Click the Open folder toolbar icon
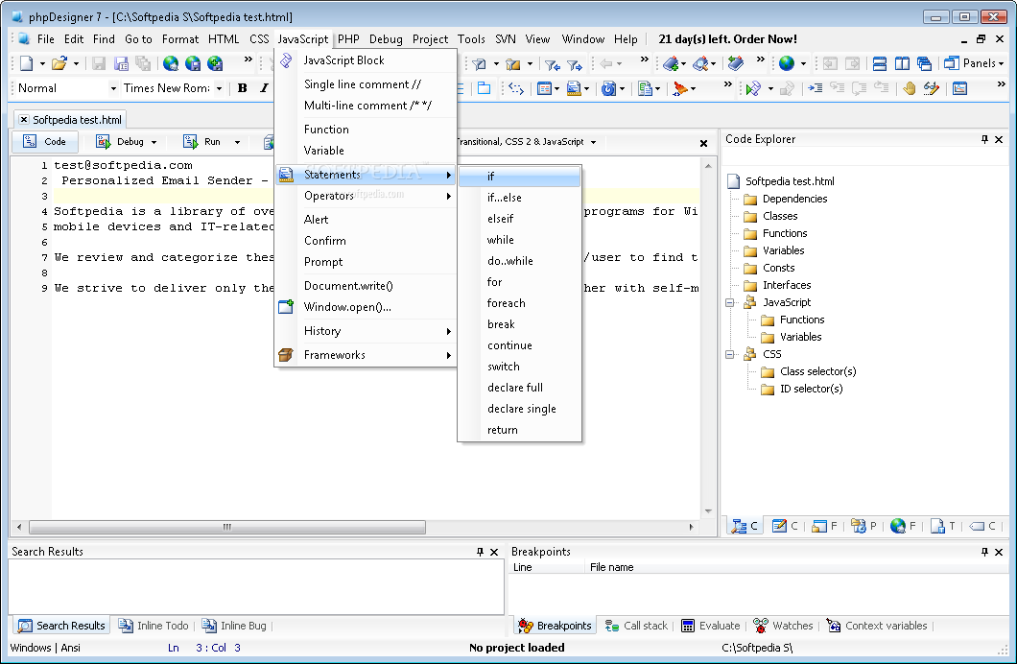 click(59, 63)
